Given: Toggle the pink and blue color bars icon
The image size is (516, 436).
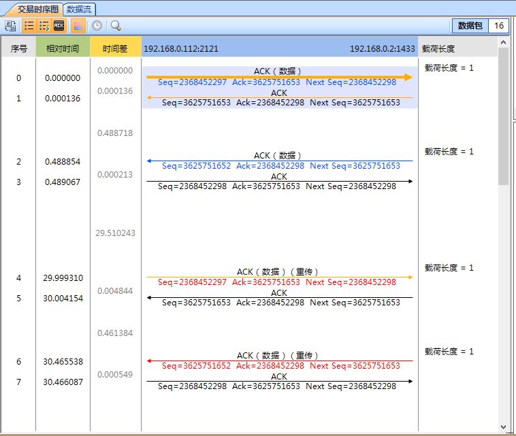Looking at the screenshot, I should click(78, 26).
